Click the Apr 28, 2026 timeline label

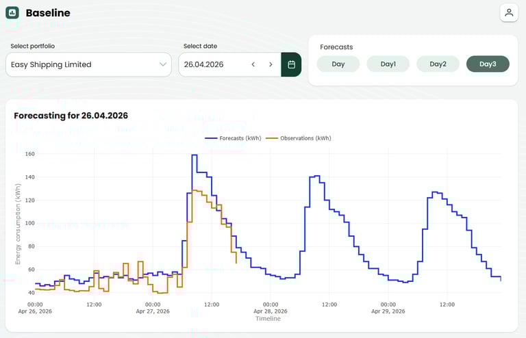(x=271, y=311)
